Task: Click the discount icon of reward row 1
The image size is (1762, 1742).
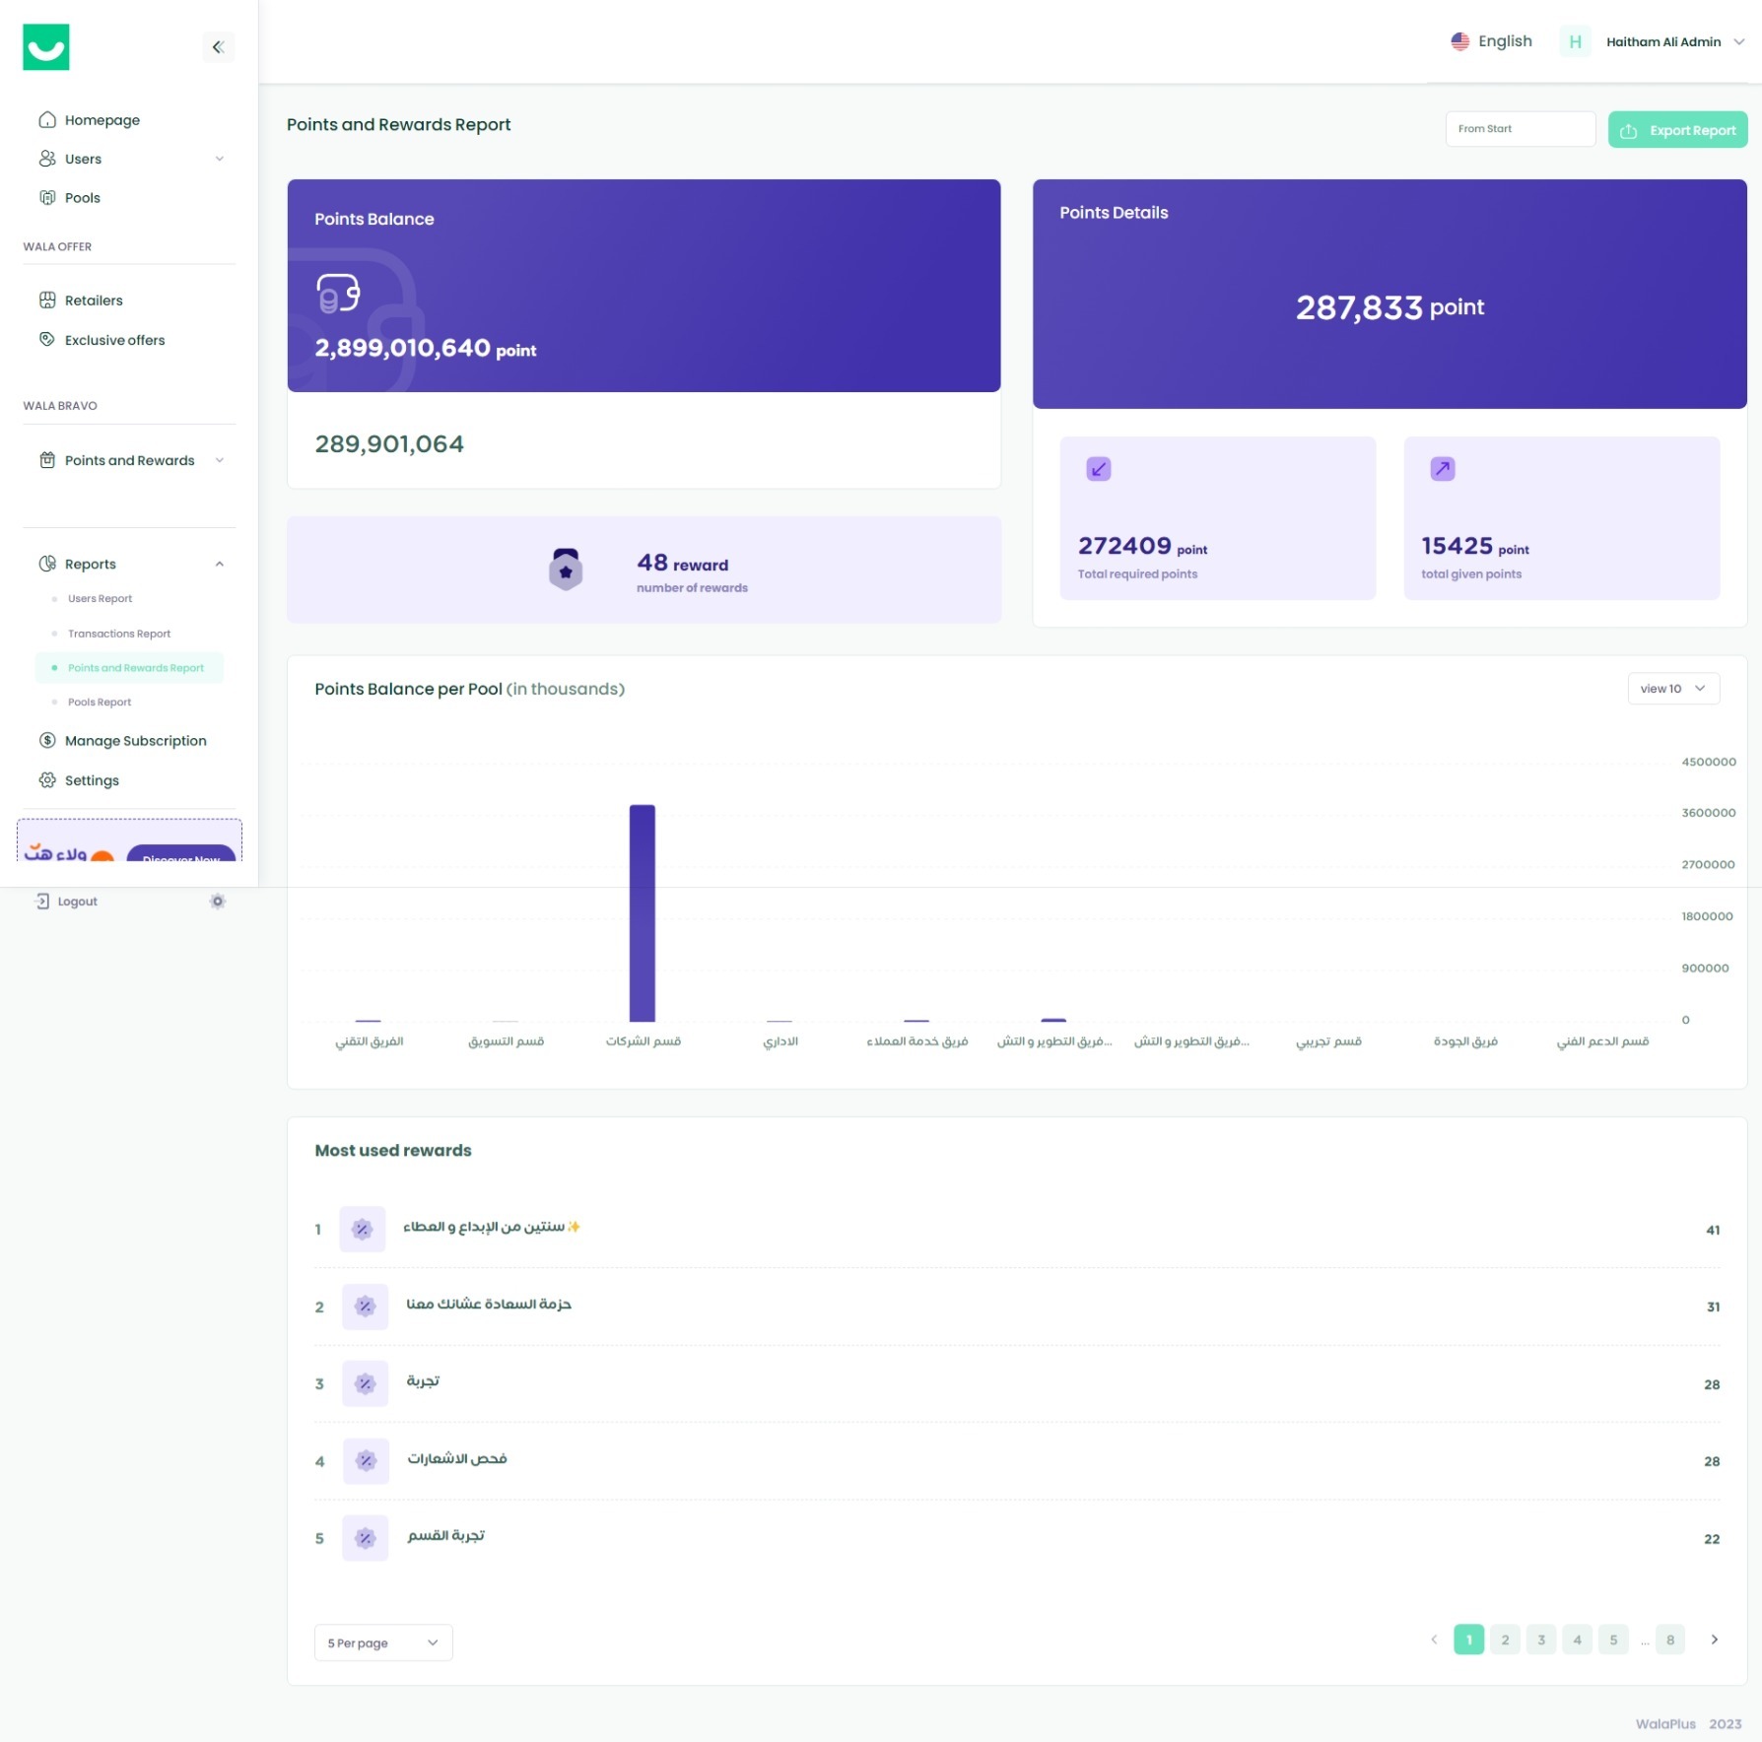Action: click(x=363, y=1230)
